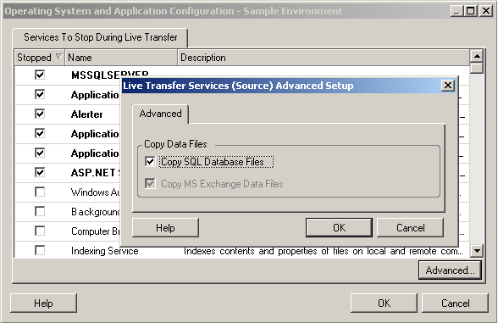Screen dimensions: 498x323
Task: Open Help in the Advanced Setup dialog
Action: (x=165, y=227)
